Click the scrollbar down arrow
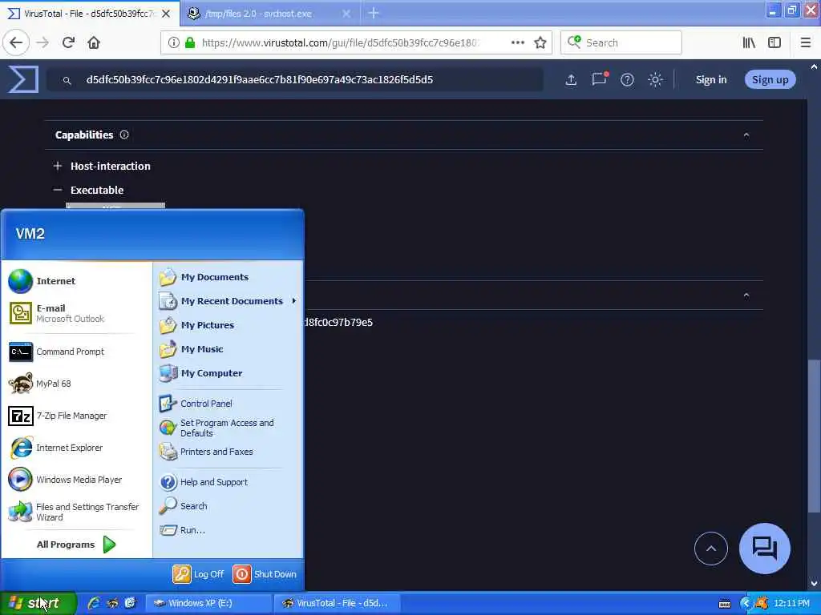This screenshot has height=615, width=821. coord(813,583)
